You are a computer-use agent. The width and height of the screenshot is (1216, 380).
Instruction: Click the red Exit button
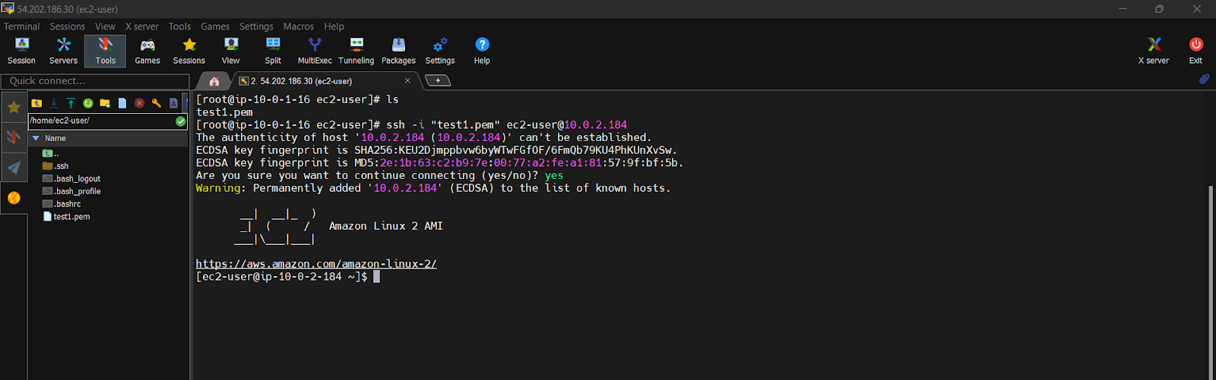(1195, 51)
